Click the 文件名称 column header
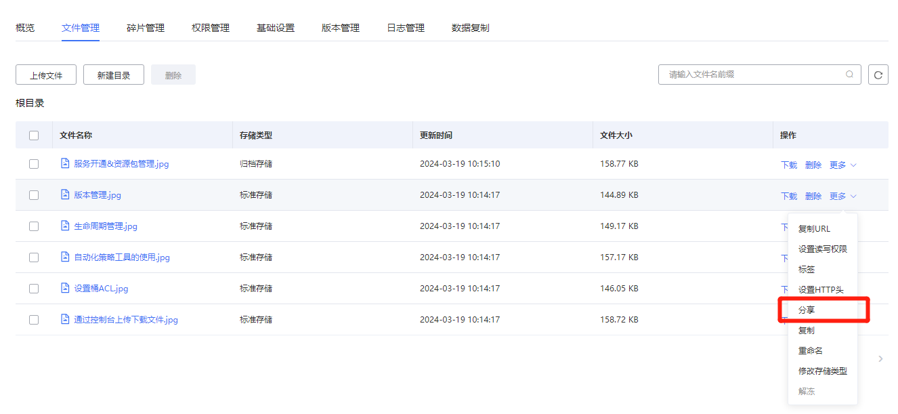 (76, 136)
